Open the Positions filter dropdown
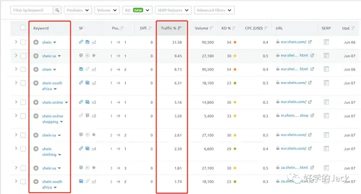 point(78,10)
